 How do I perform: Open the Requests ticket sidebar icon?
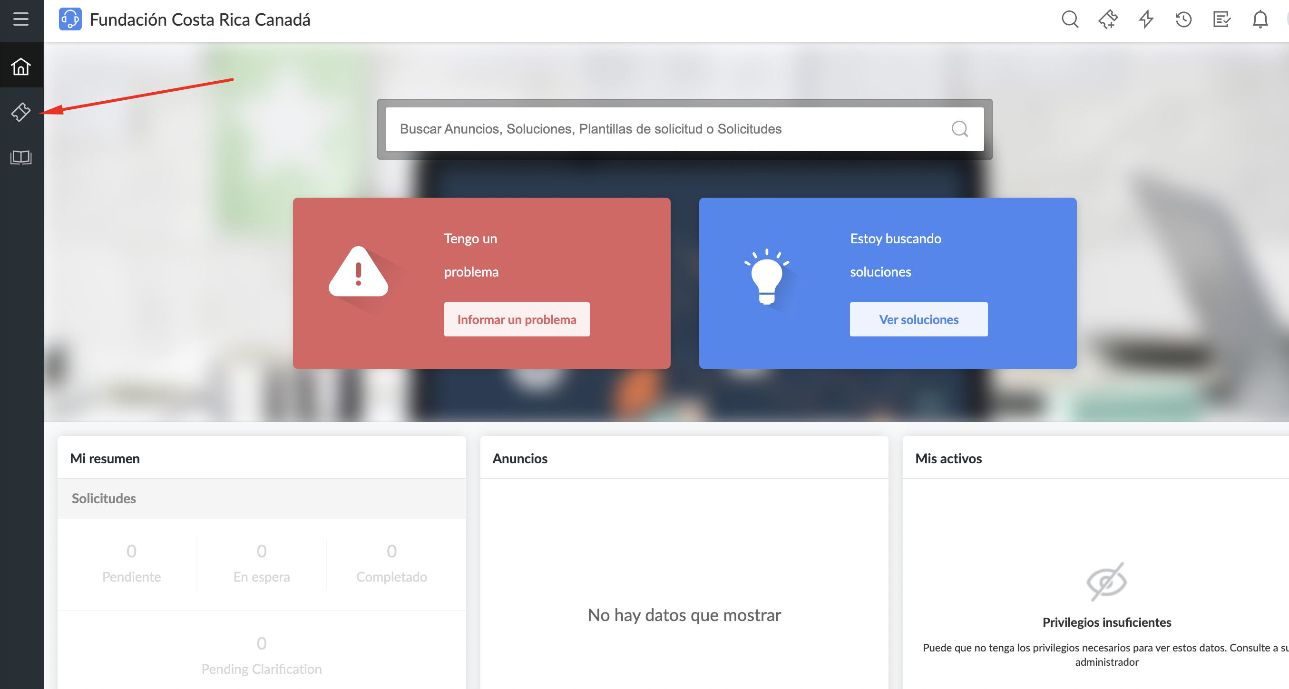coord(20,112)
